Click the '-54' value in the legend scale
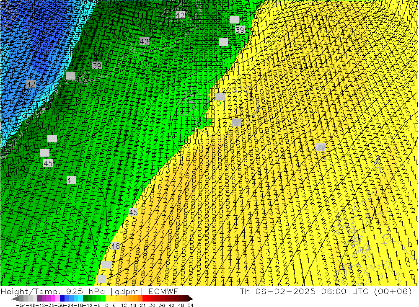The height and width of the screenshot is (307, 419). [x=21, y=305]
